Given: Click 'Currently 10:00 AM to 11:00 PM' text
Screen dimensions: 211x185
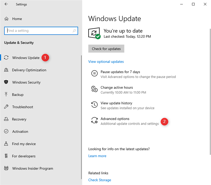Looking at the screenshot, I should point(123,92).
